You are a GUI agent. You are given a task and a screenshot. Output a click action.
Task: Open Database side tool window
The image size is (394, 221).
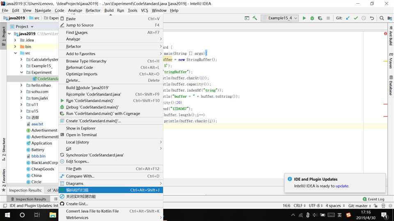[x=391, y=86]
